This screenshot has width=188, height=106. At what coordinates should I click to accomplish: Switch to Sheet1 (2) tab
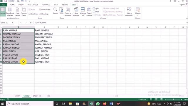(37, 96)
